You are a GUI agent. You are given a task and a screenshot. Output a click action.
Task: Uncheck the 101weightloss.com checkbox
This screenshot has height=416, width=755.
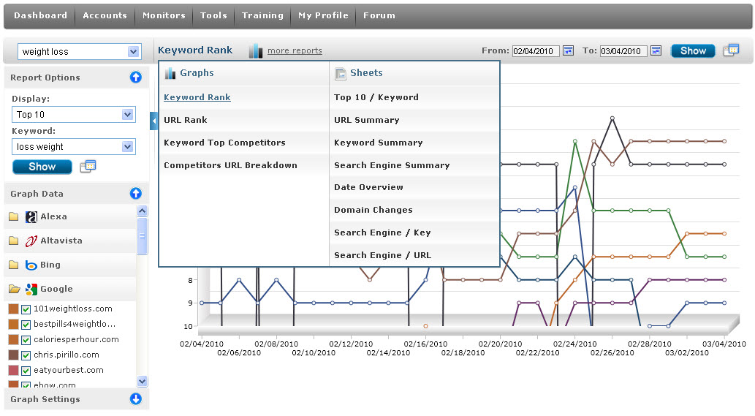coord(26,309)
